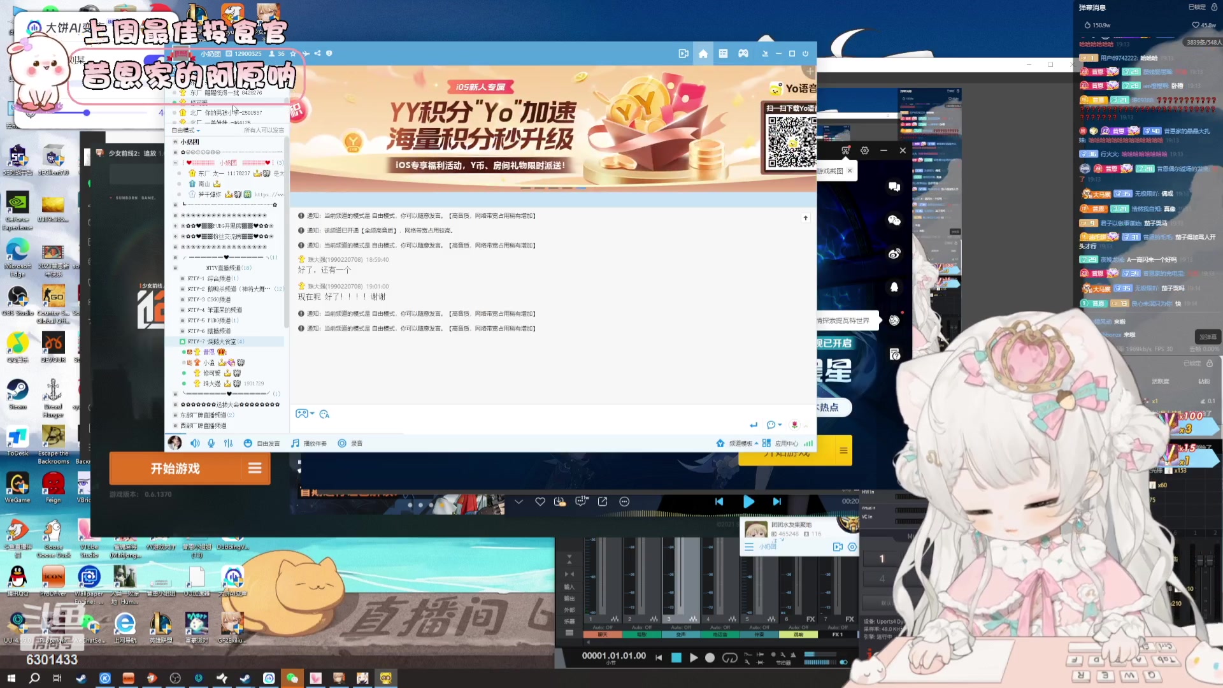This screenshot has height=688, width=1223.
Task: Click the microphone icon in the voice controls
Action: (x=211, y=443)
